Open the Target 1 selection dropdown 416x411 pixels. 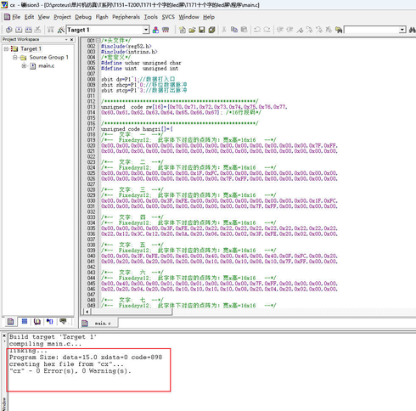146,30
